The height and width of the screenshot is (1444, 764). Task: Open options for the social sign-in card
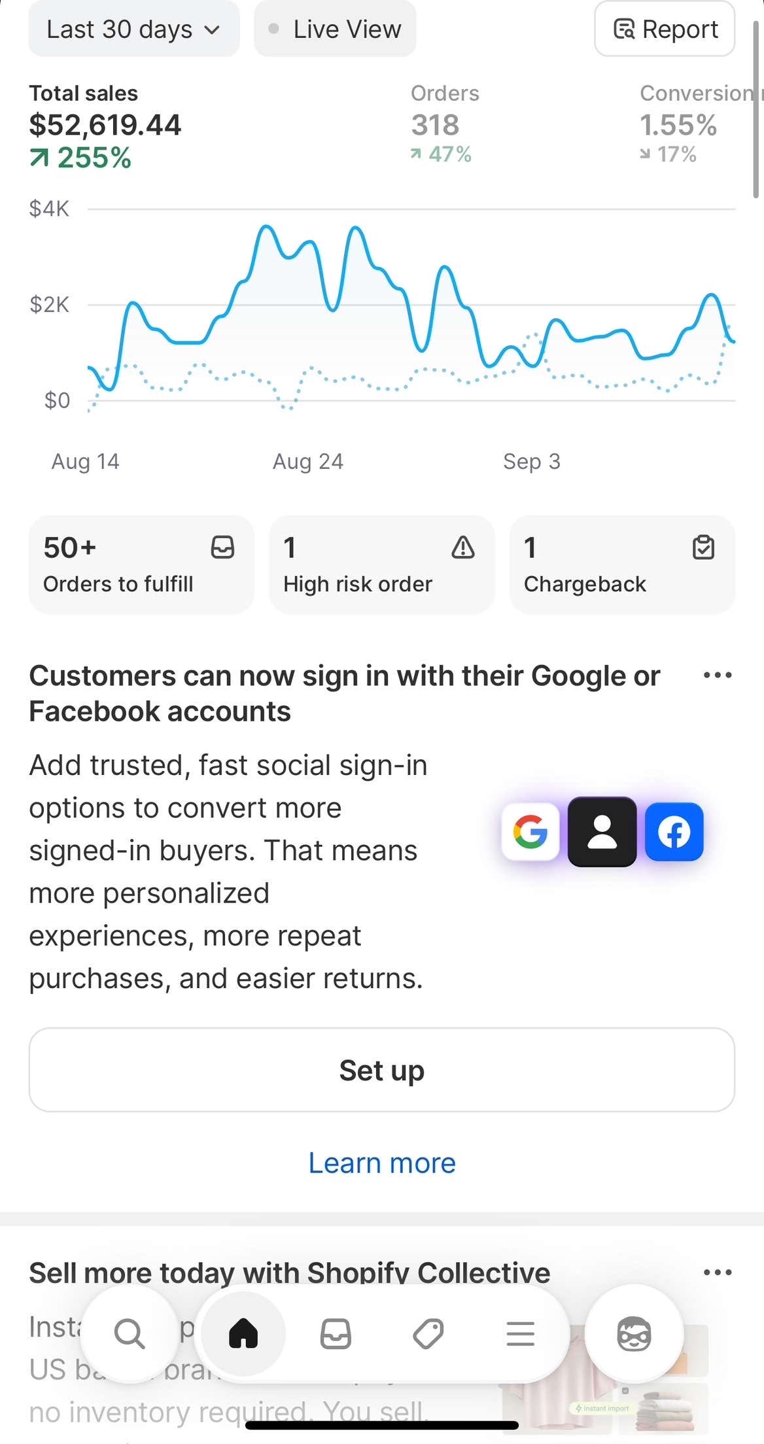point(718,676)
